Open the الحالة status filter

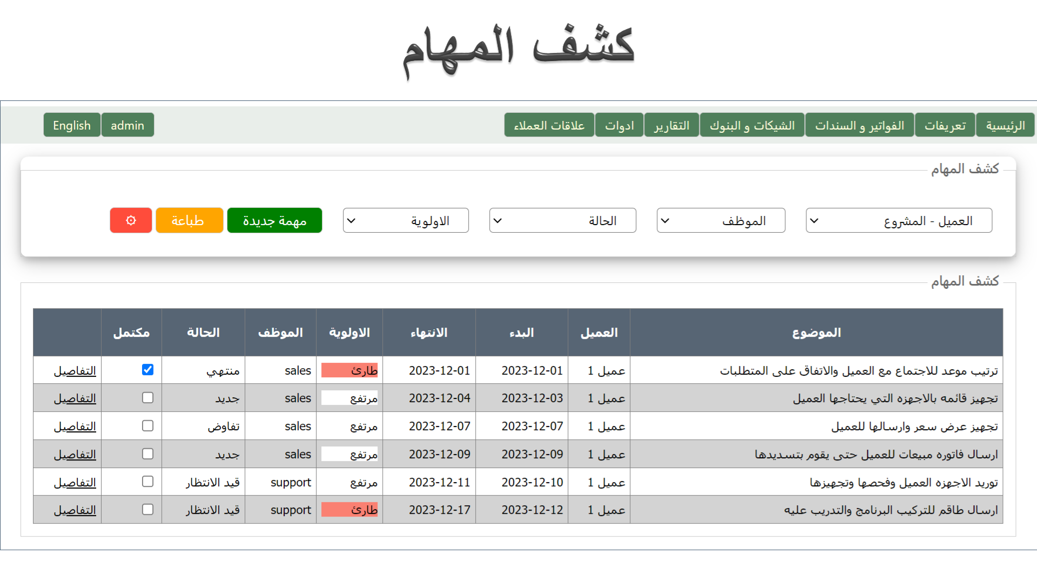point(562,220)
